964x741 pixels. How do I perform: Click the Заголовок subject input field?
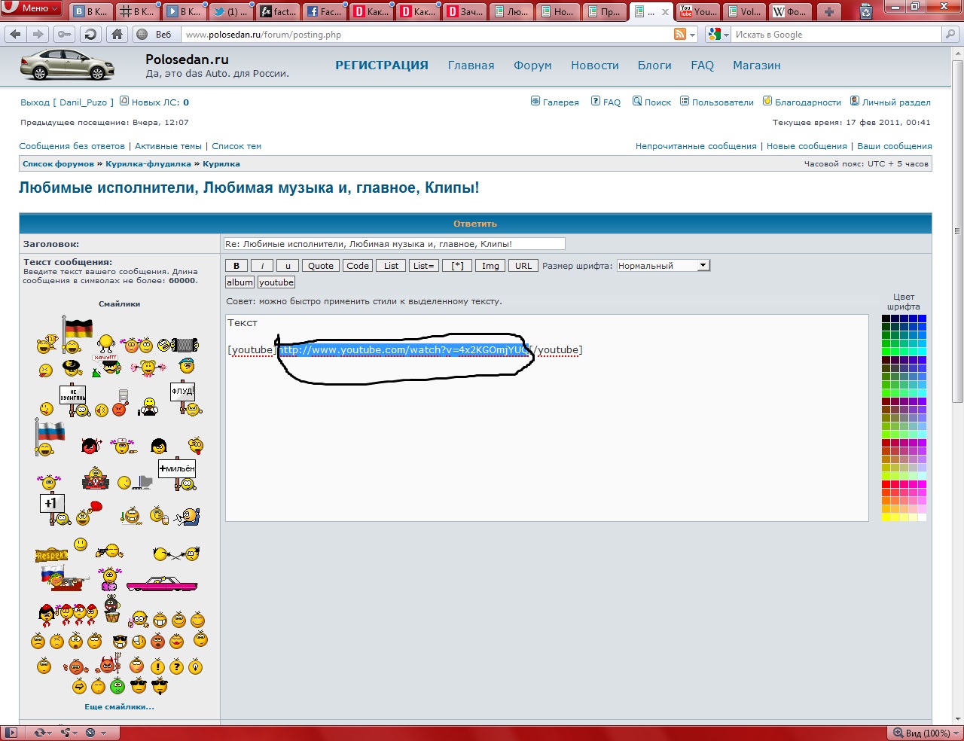394,244
